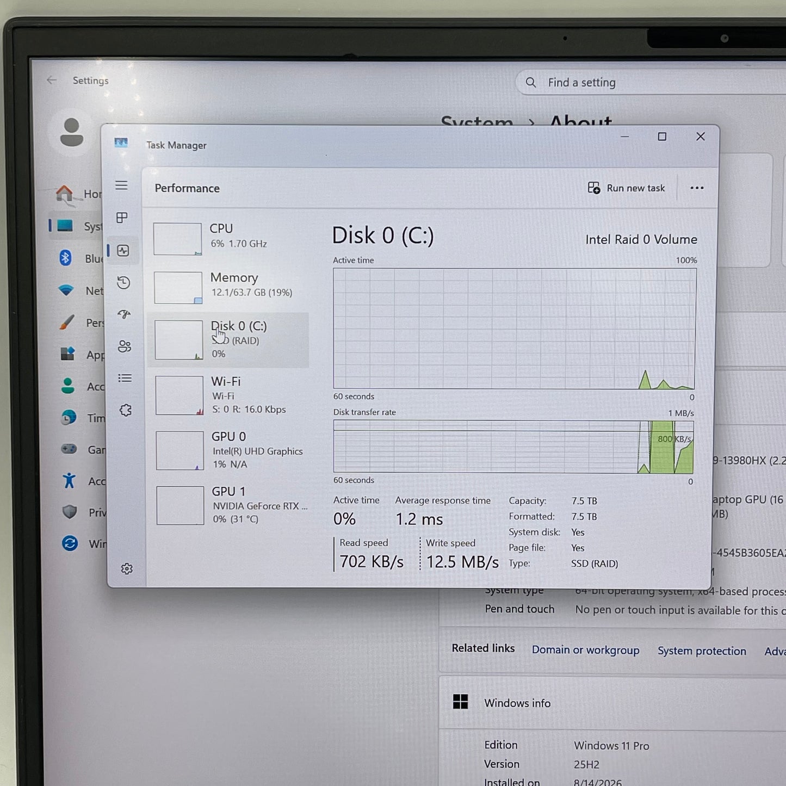
Task: Click the Personalization brush icon in Settings
Action: point(66,322)
